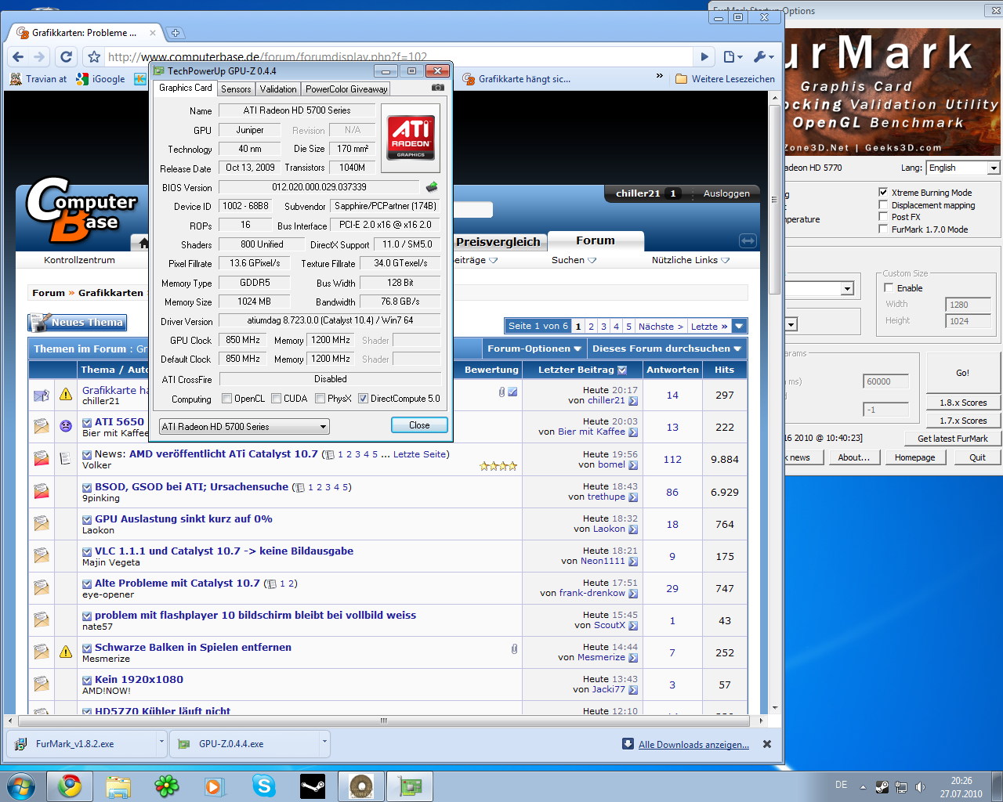
Task: Toggle the CUDA checkbox in GPU-Z
Action: [276, 399]
